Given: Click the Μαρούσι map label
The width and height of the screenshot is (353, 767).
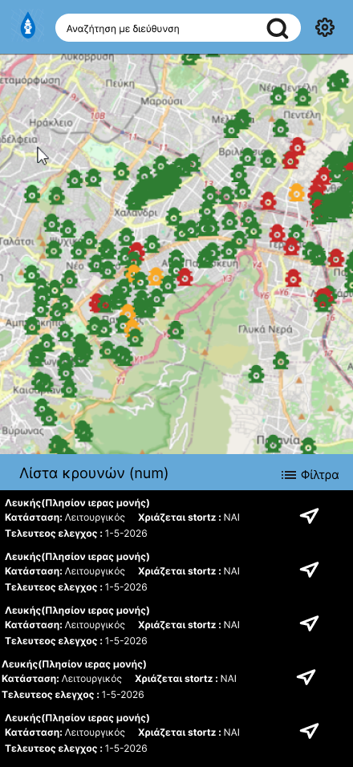Looking at the screenshot, I should click(x=162, y=101).
